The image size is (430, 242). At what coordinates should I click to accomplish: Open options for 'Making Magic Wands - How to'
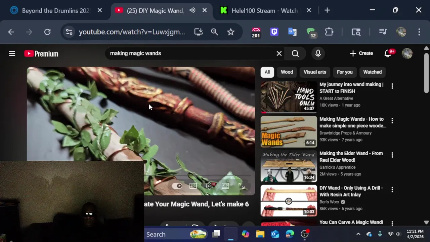392,121
